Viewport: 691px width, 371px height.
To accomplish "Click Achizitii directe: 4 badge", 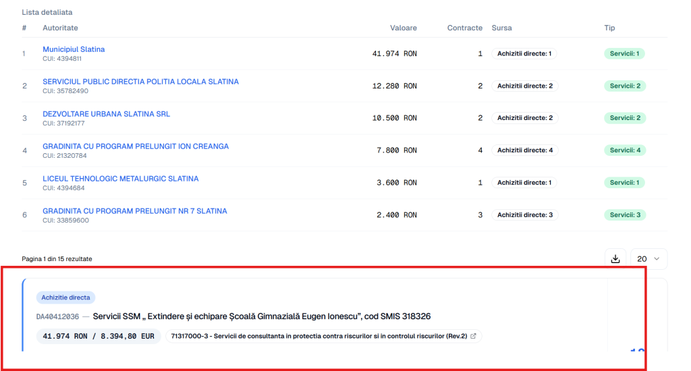I will click(525, 150).
